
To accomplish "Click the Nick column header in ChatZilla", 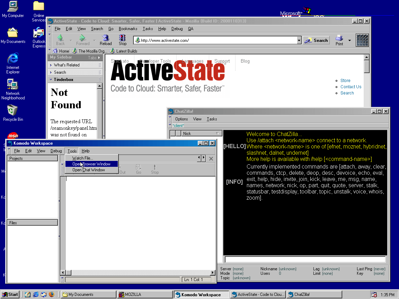I will (x=202, y=134).
